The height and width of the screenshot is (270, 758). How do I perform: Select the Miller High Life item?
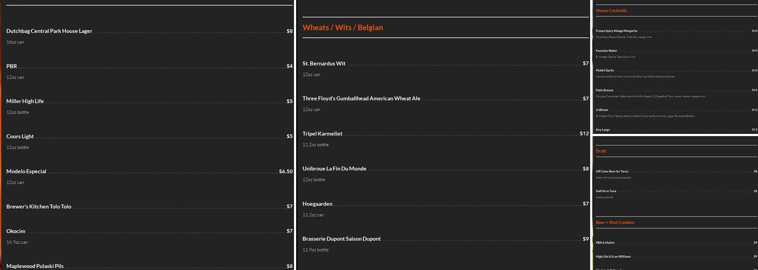(x=25, y=102)
